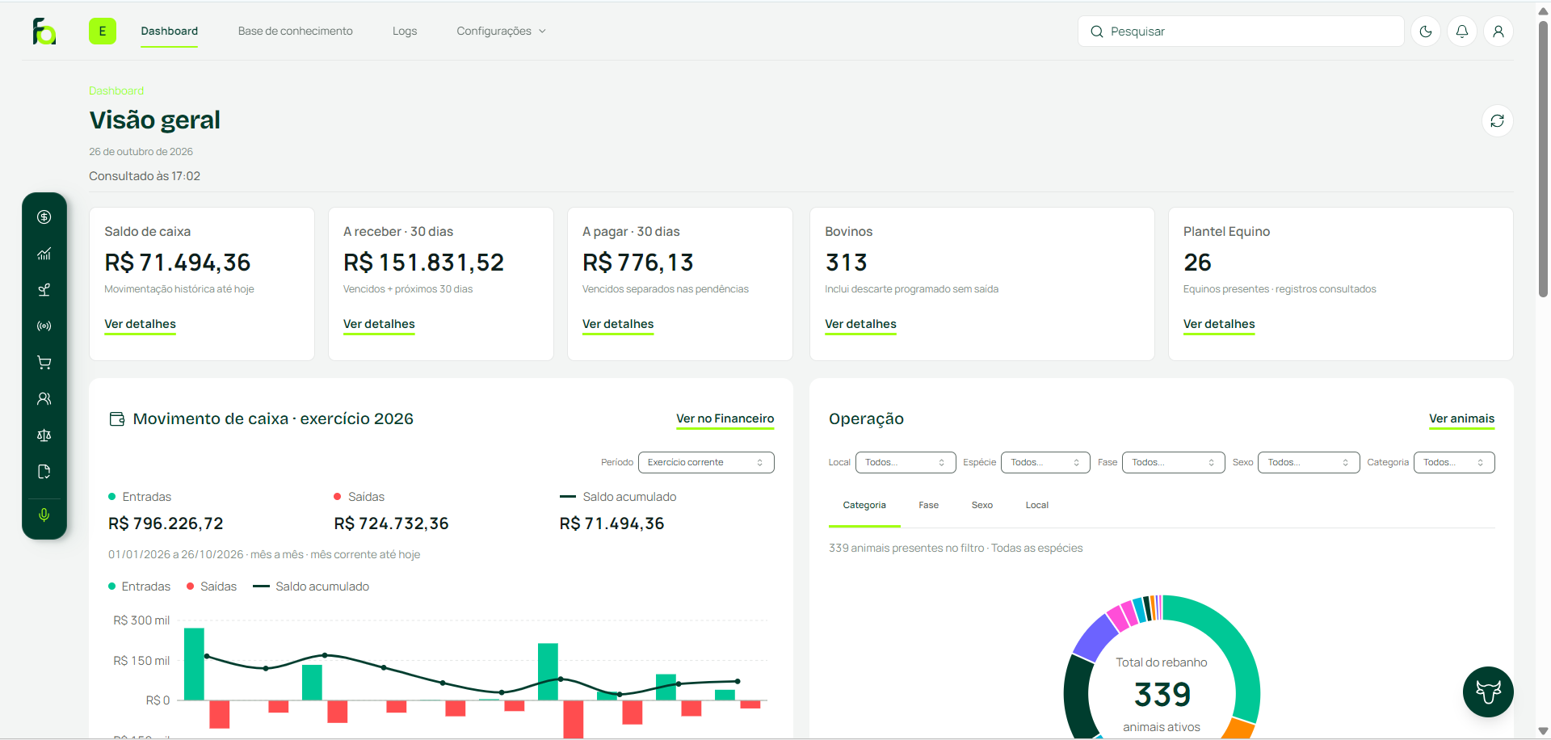
Task: Switch to the Fase tab
Action: (929, 506)
